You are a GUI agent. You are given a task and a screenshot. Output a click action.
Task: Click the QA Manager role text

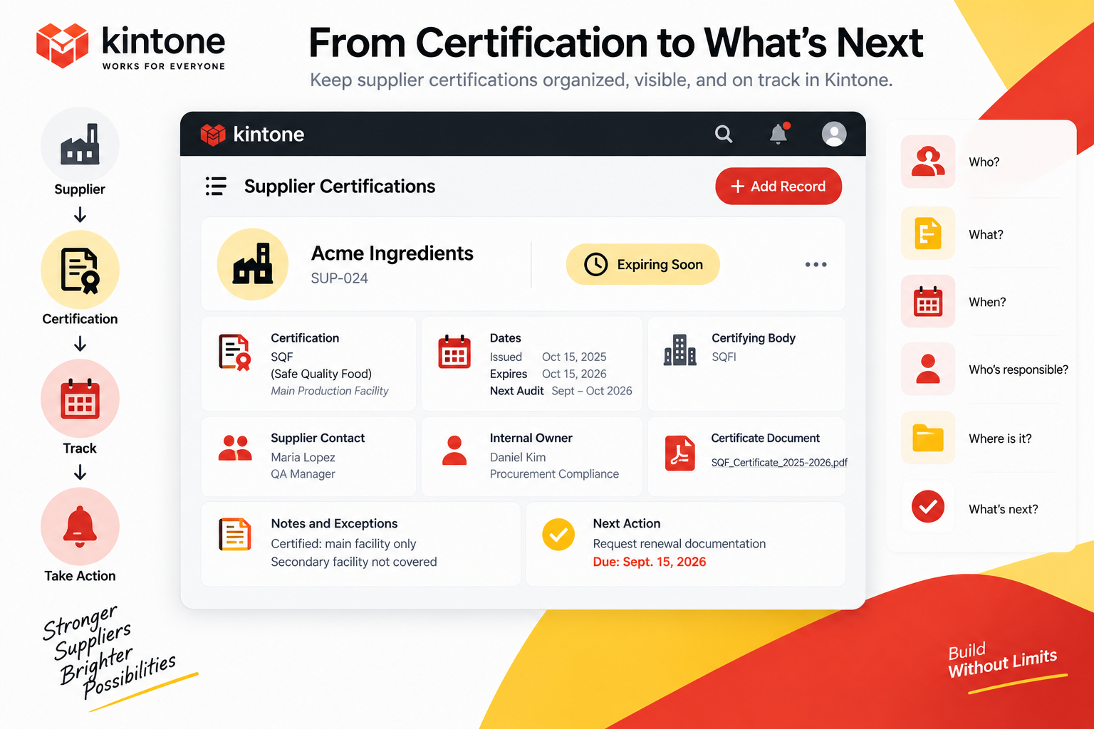(x=303, y=474)
